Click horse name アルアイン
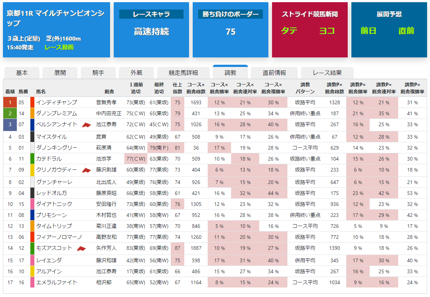Viewport: 430px width, 297px height. pos(49,271)
